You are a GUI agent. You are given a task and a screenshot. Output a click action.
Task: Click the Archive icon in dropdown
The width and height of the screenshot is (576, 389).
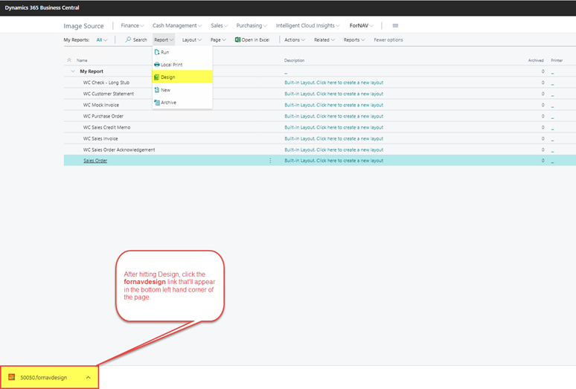(157, 103)
